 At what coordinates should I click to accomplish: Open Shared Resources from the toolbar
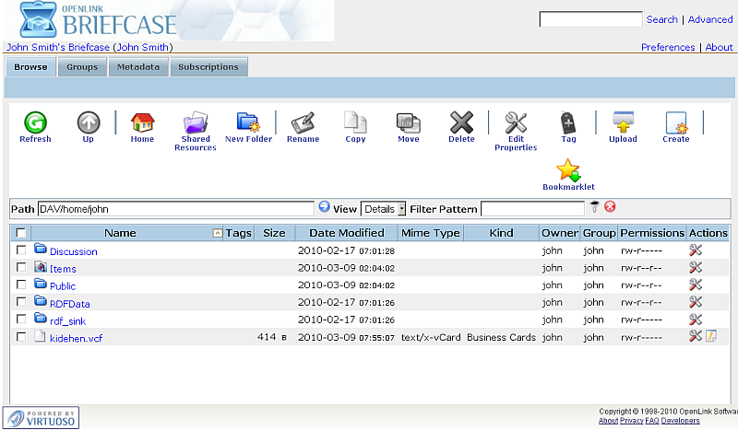pos(195,123)
